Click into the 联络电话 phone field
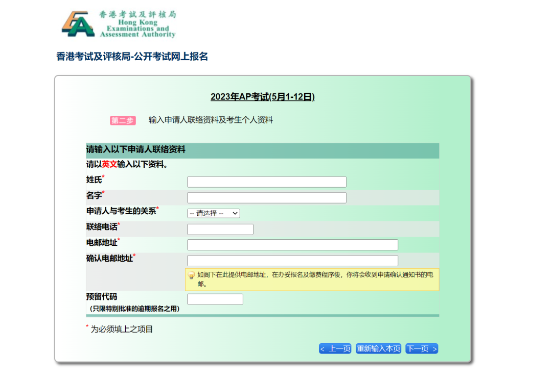Screen dimensions: 552x381 click(x=220, y=230)
